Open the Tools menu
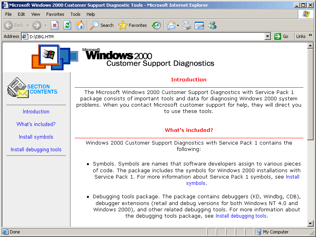The width and height of the screenshot is (316, 237). click(x=75, y=14)
